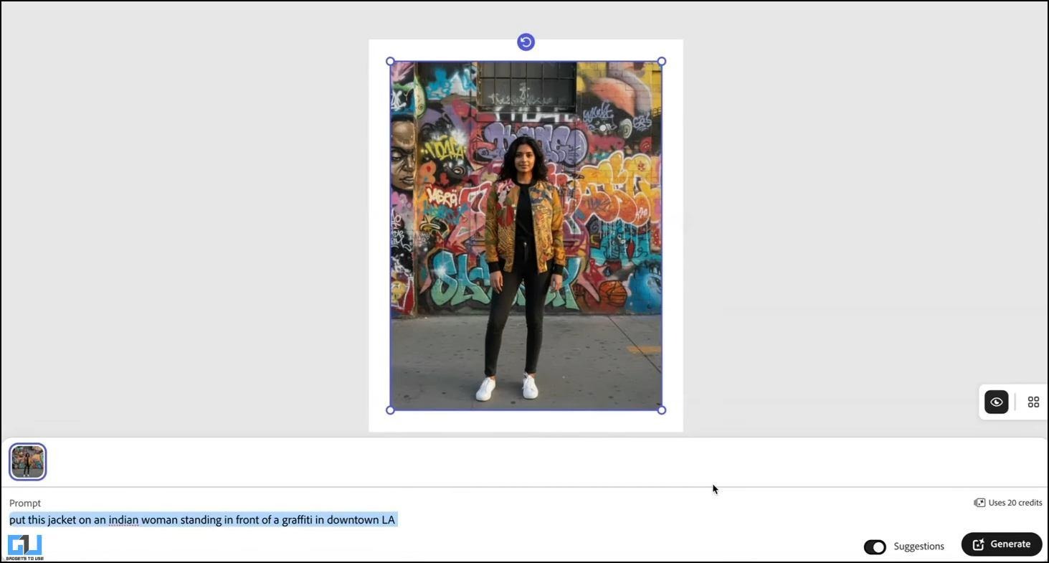Click the Suggestions label text
This screenshot has width=1049, height=563.
click(x=919, y=547)
